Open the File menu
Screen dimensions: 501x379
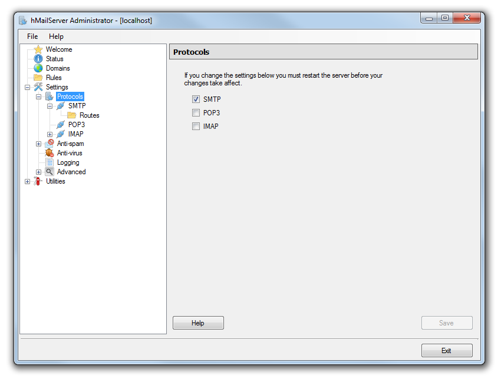pyautogui.click(x=32, y=36)
